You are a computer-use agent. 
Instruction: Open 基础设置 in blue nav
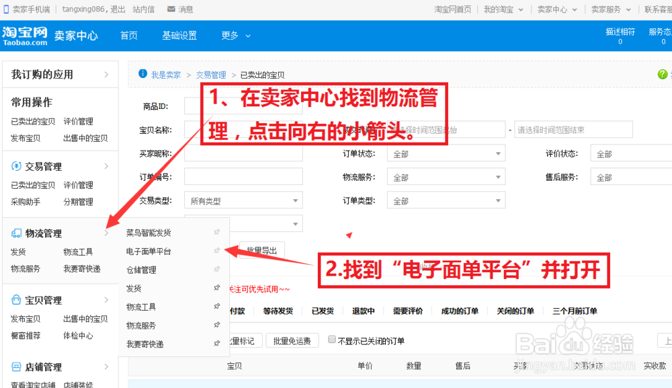[x=179, y=36]
